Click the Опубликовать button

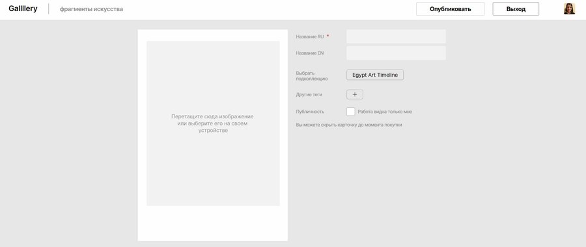[451, 9]
